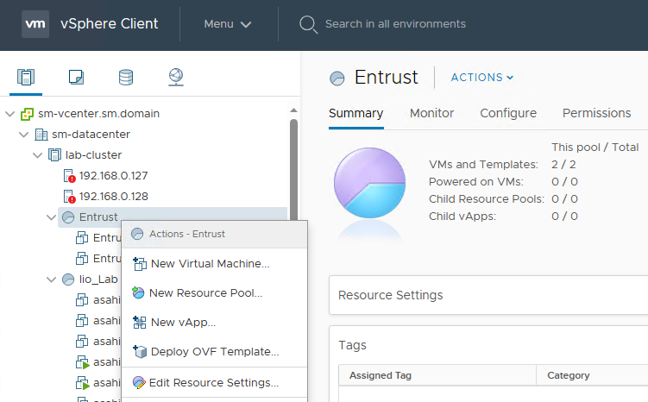
Task: Switch to VMs and Templates view icon
Action: click(76, 78)
